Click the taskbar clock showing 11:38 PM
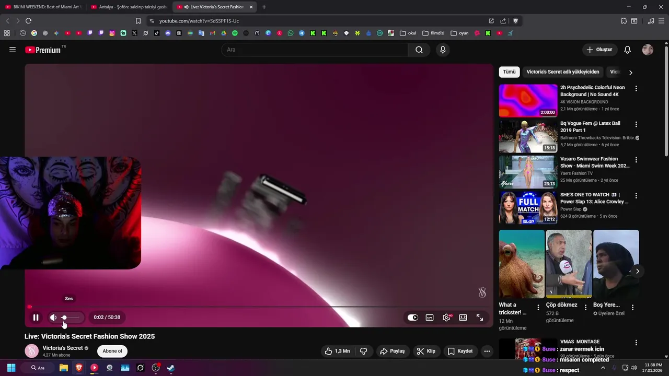This screenshot has width=669, height=376. pos(653,368)
